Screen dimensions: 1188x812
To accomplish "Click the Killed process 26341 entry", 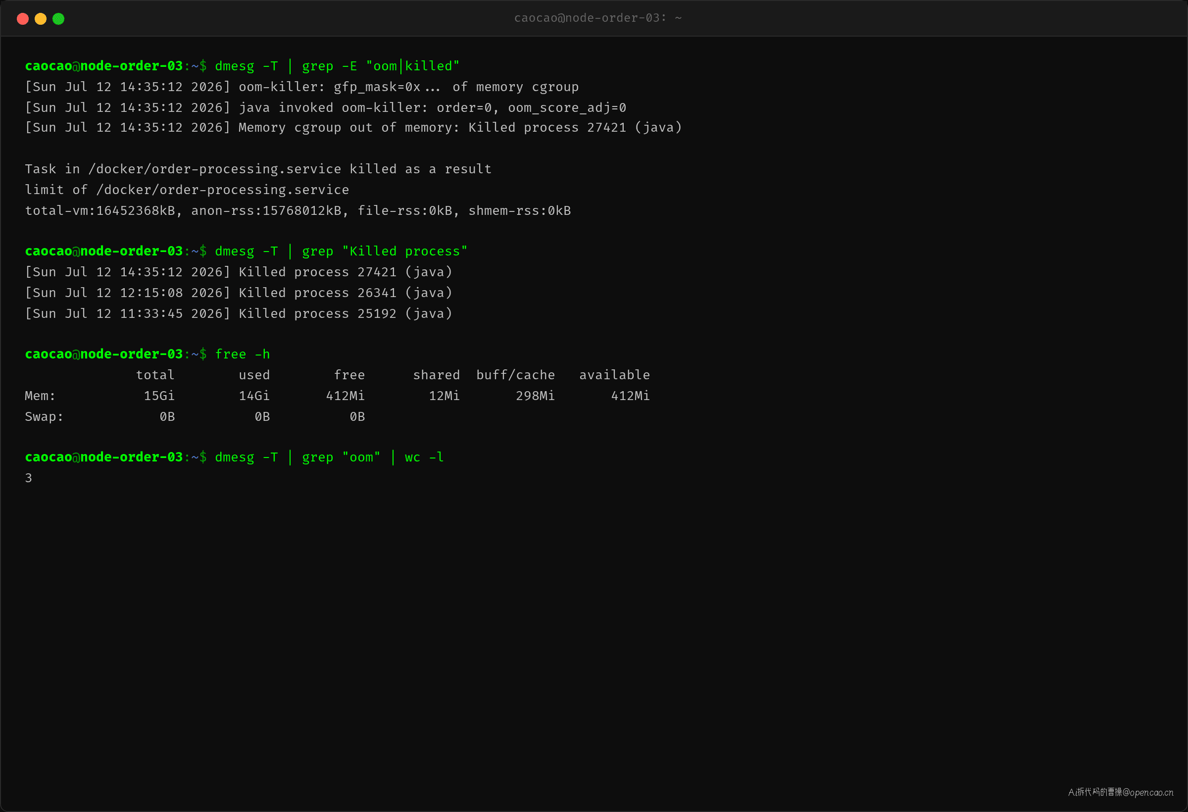I will [x=239, y=293].
